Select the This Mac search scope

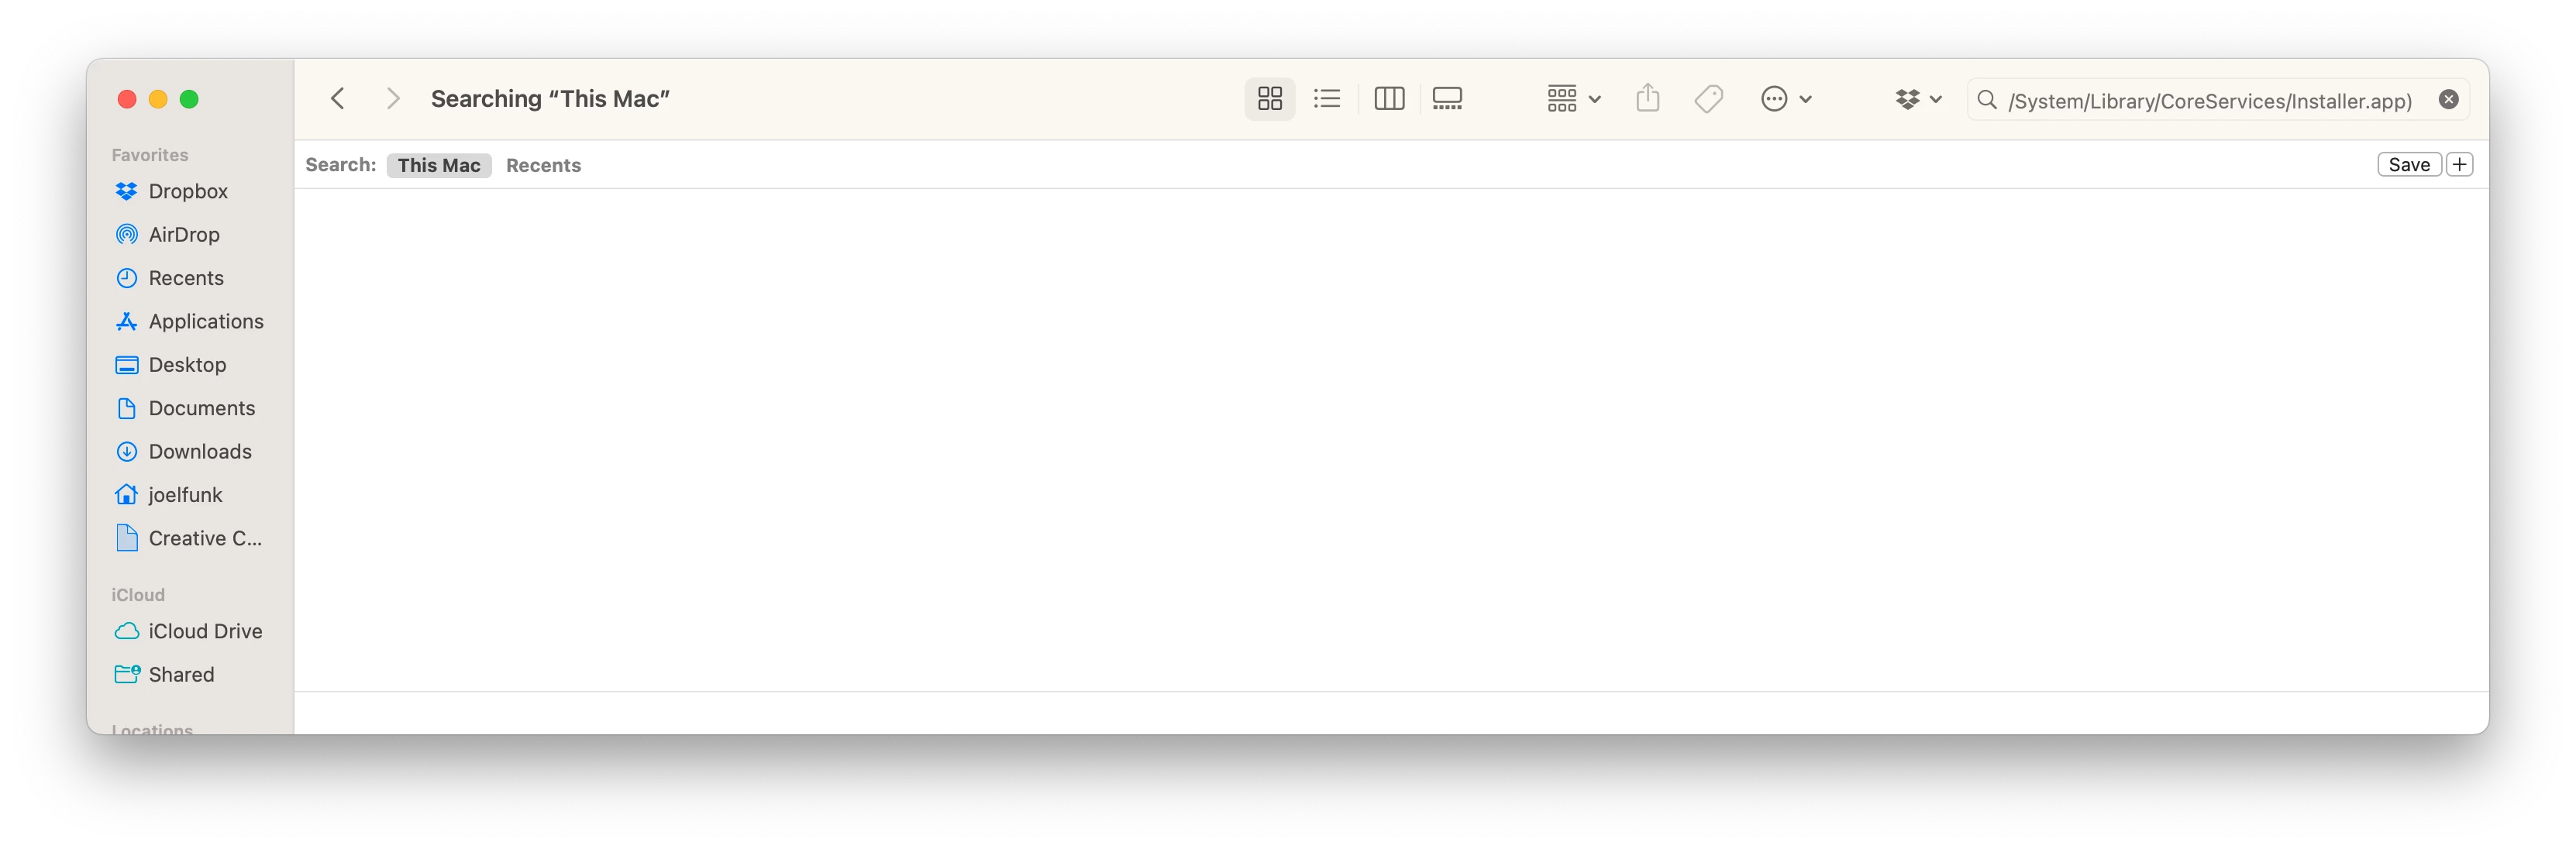click(438, 165)
